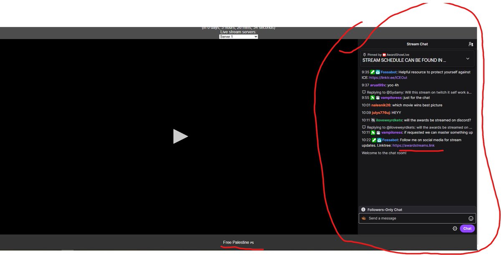Open the chat community users list icon
This screenshot has width=501, height=255.
471,44
